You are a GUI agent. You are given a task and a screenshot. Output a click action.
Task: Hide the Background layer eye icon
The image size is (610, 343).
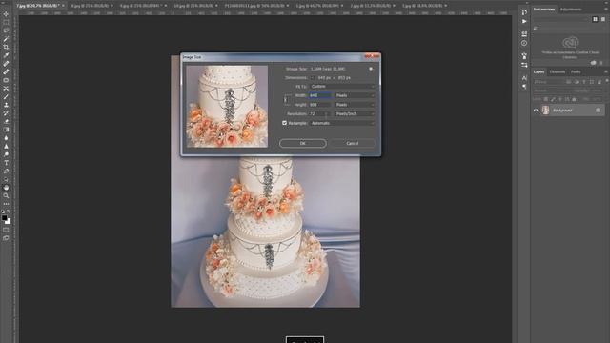[x=536, y=111]
